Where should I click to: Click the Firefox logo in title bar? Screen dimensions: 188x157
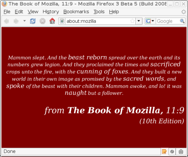coord(5,4)
